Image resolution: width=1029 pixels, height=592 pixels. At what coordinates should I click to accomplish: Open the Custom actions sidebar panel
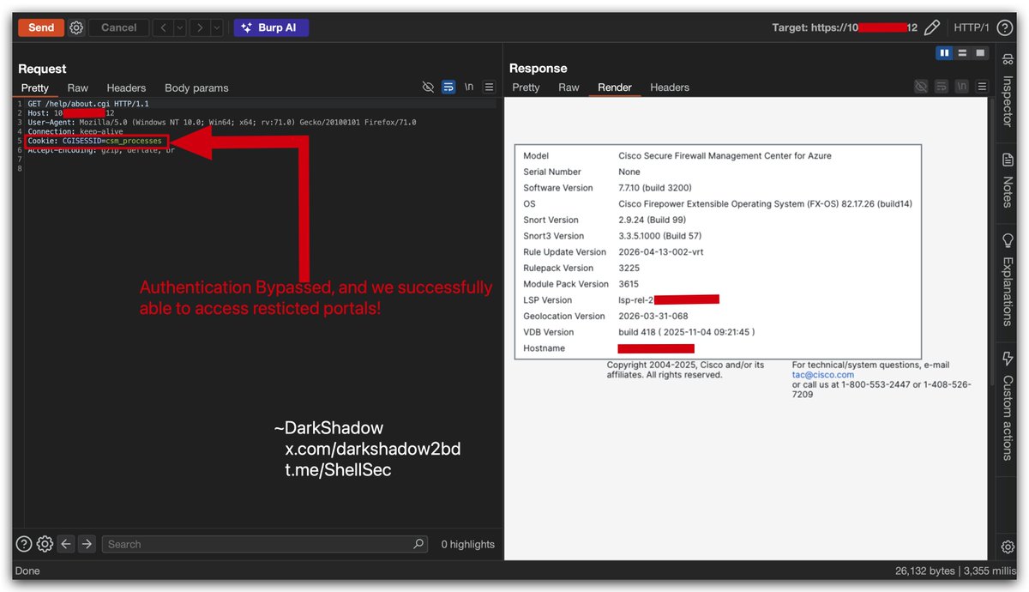1007,412
